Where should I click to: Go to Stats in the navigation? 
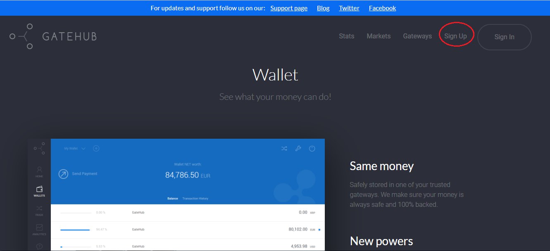click(346, 36)
